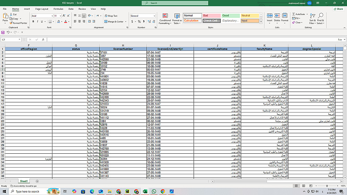
Task: Select the Sheet1 tab
Action: [x=24, y=181]
